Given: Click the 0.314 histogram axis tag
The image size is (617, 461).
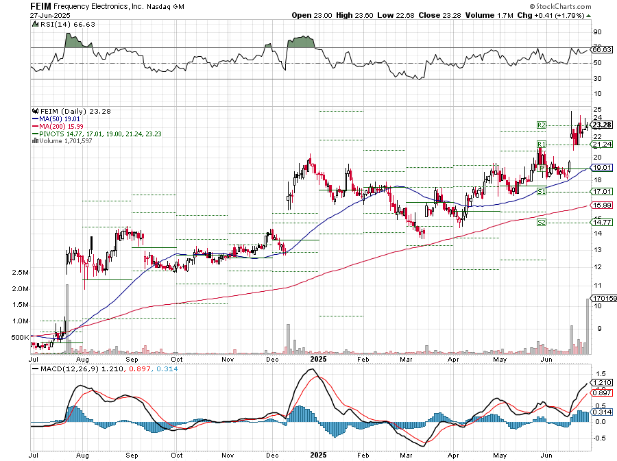Looking at the screenshot, I should click(x=602, y=412).
